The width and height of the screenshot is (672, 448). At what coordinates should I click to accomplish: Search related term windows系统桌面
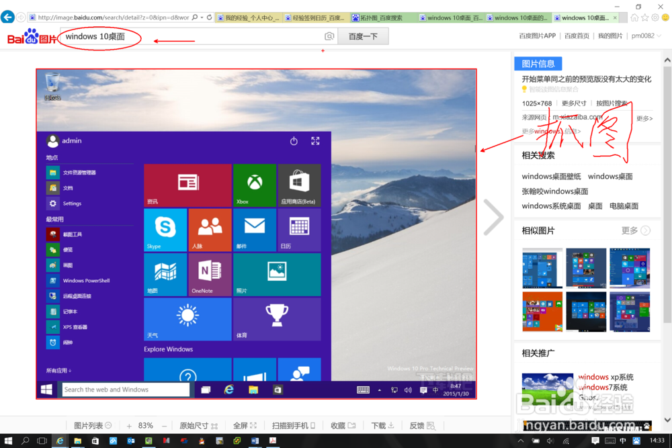551,206
